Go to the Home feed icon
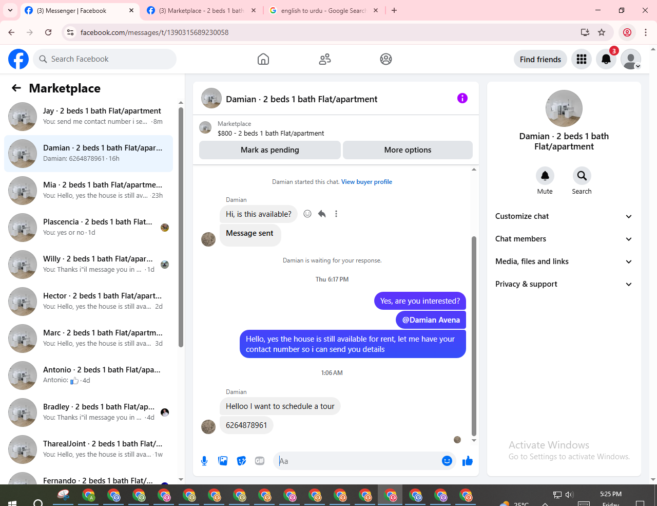657x506 pixels. pyautogui.click(x=263, y=59)
